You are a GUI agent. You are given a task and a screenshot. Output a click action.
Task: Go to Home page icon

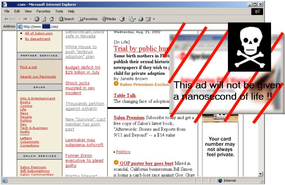click(51, 19)
